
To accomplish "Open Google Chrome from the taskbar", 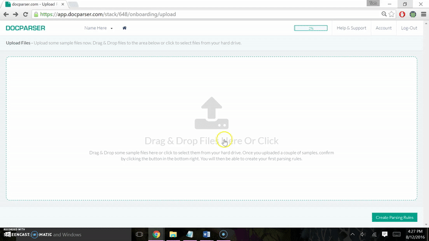I will coord(156,234).
